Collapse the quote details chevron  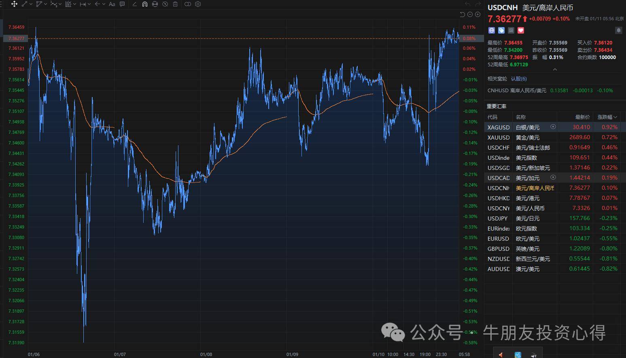(x=555, y=70)
